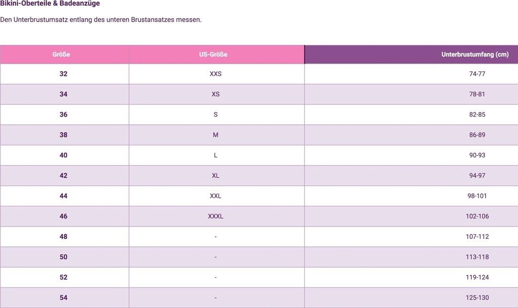The image size is (518, 308).
Task: Click the 113-118 measurement cell
Action: [477, 257]
